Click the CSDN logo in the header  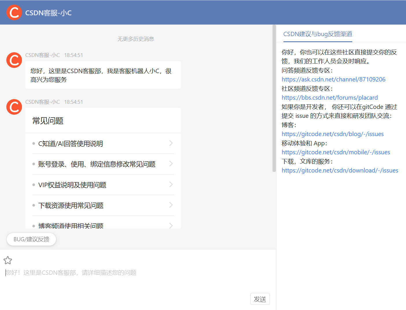point(14,12)
